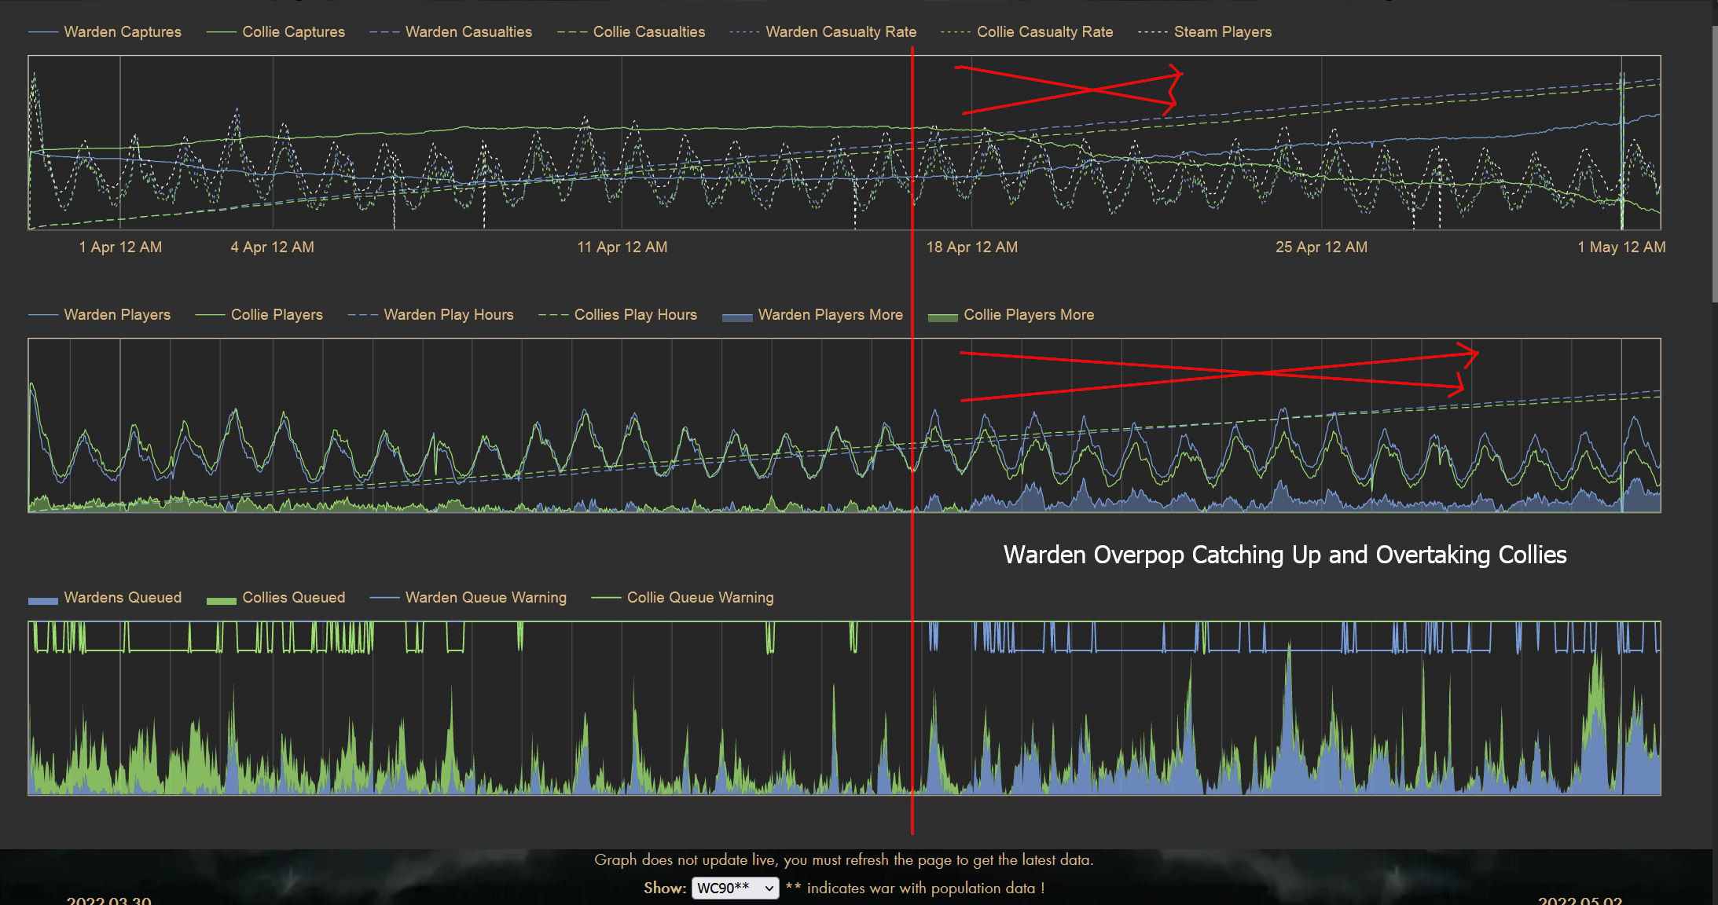Hide the Warden Queue Warning line
The height and width of the screenshot is (905, 1718).
pos(485,598)
